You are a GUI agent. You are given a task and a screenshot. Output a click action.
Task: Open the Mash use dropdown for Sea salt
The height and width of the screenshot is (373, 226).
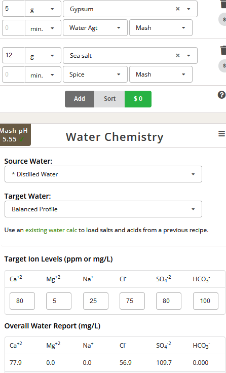161,74
